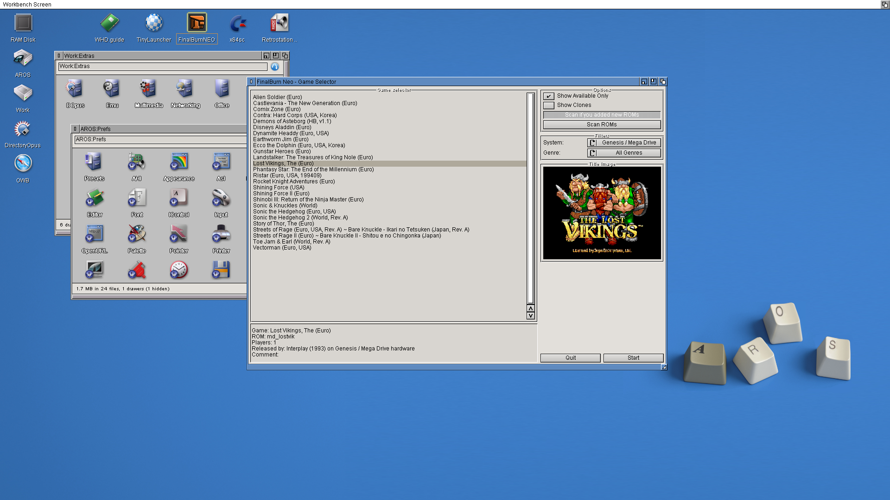Image resolution: width=890 pixels, height=500 pixels.
Task: Open the Office drawer in Work:Extras
Action: point(222,94)
